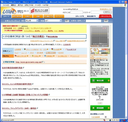Viewport: 128px width, 122px height.
Task: Click the help icon after 会計工学分析
Action: pyautogui.click(x=27, y=56)
